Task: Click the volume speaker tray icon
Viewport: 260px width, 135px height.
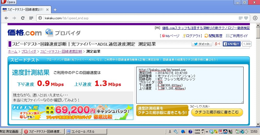Action: (x=246, y=132)
